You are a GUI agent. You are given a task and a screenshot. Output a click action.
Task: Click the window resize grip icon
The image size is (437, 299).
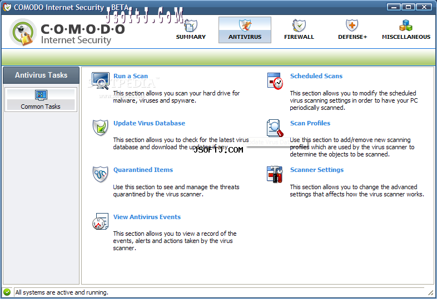click(430, 292)
